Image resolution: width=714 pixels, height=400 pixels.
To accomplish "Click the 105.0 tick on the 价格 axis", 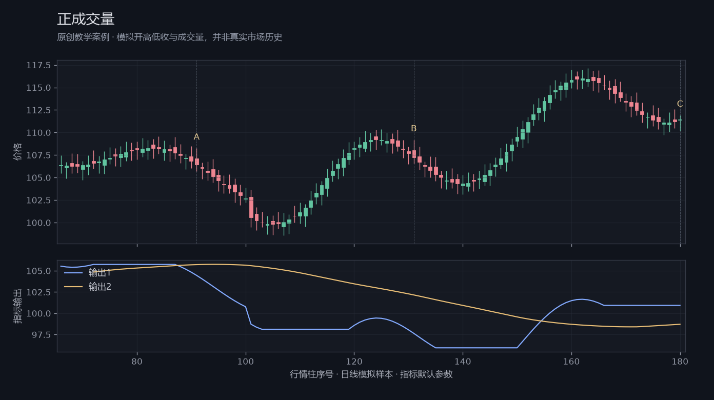I will click(38, 178).
